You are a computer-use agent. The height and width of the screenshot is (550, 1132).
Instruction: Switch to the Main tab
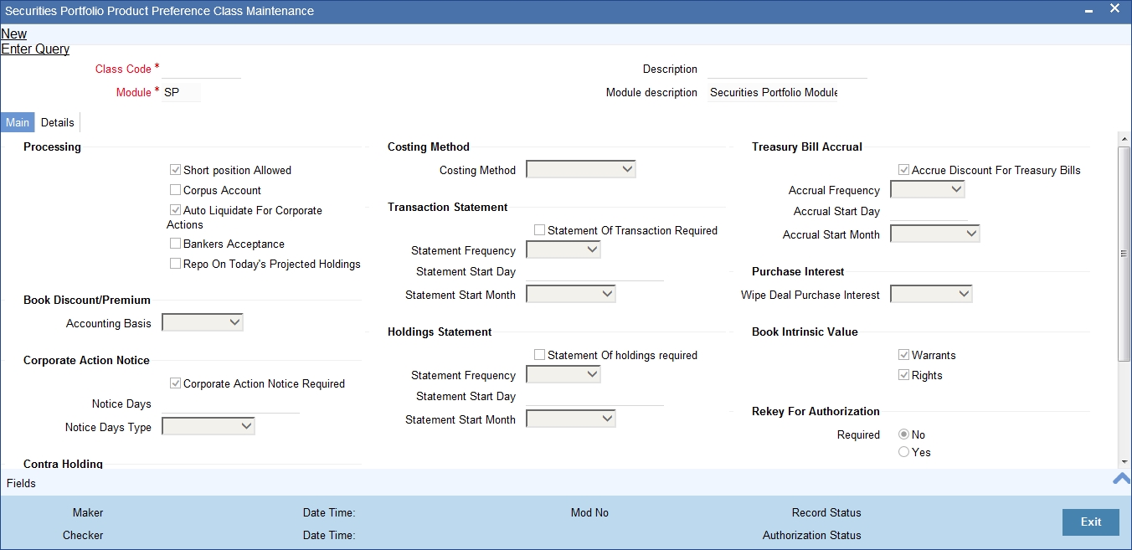click(18, 122)
